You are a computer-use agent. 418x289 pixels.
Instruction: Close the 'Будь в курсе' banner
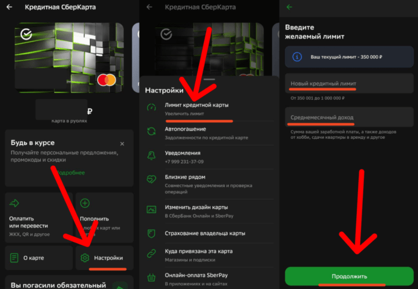click(122, 144)
